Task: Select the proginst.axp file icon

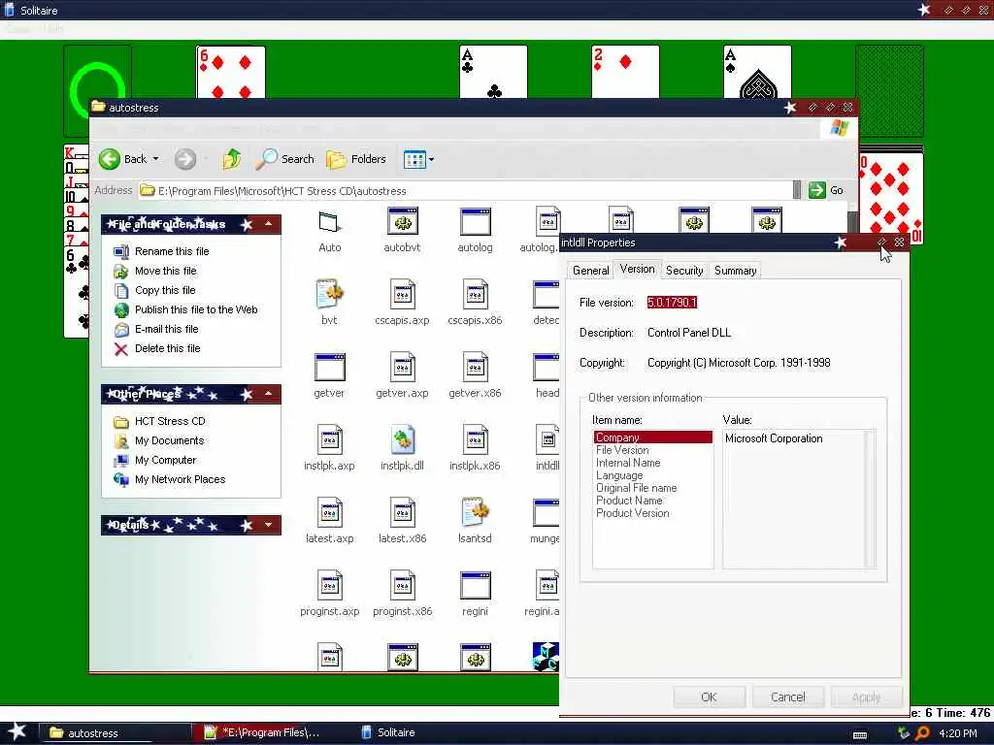Action: 330,585
